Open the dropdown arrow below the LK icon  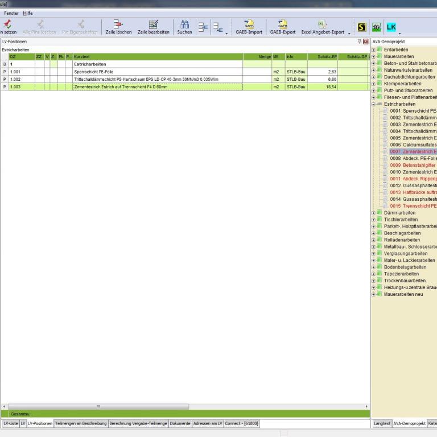click(399, 34)
